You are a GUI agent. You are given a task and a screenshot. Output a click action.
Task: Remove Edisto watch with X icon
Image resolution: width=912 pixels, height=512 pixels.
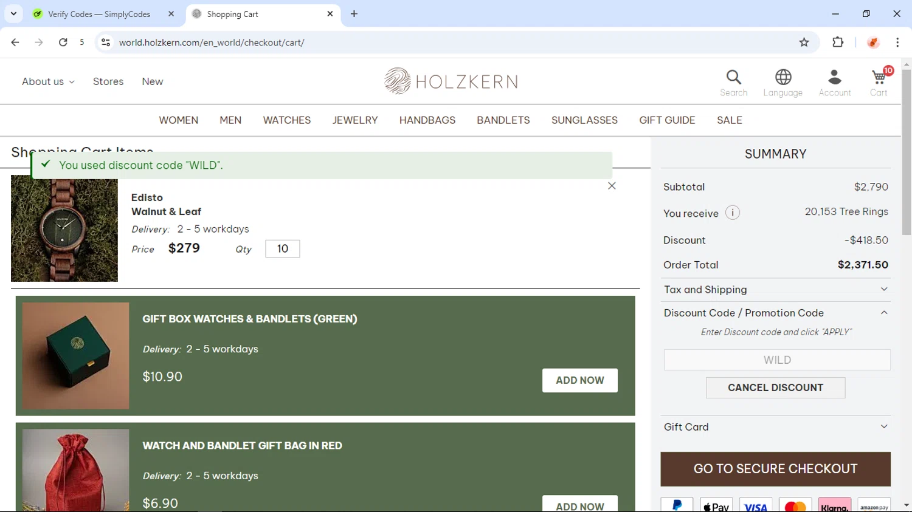point(612,186)
